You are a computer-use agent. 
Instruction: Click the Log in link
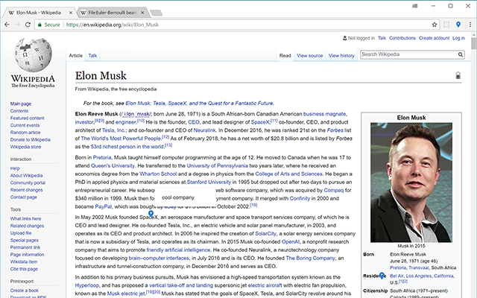tap(458, 38)
